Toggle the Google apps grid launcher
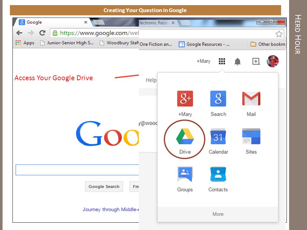The height and width of the screenshot is (230, 307). coord(222,61)
